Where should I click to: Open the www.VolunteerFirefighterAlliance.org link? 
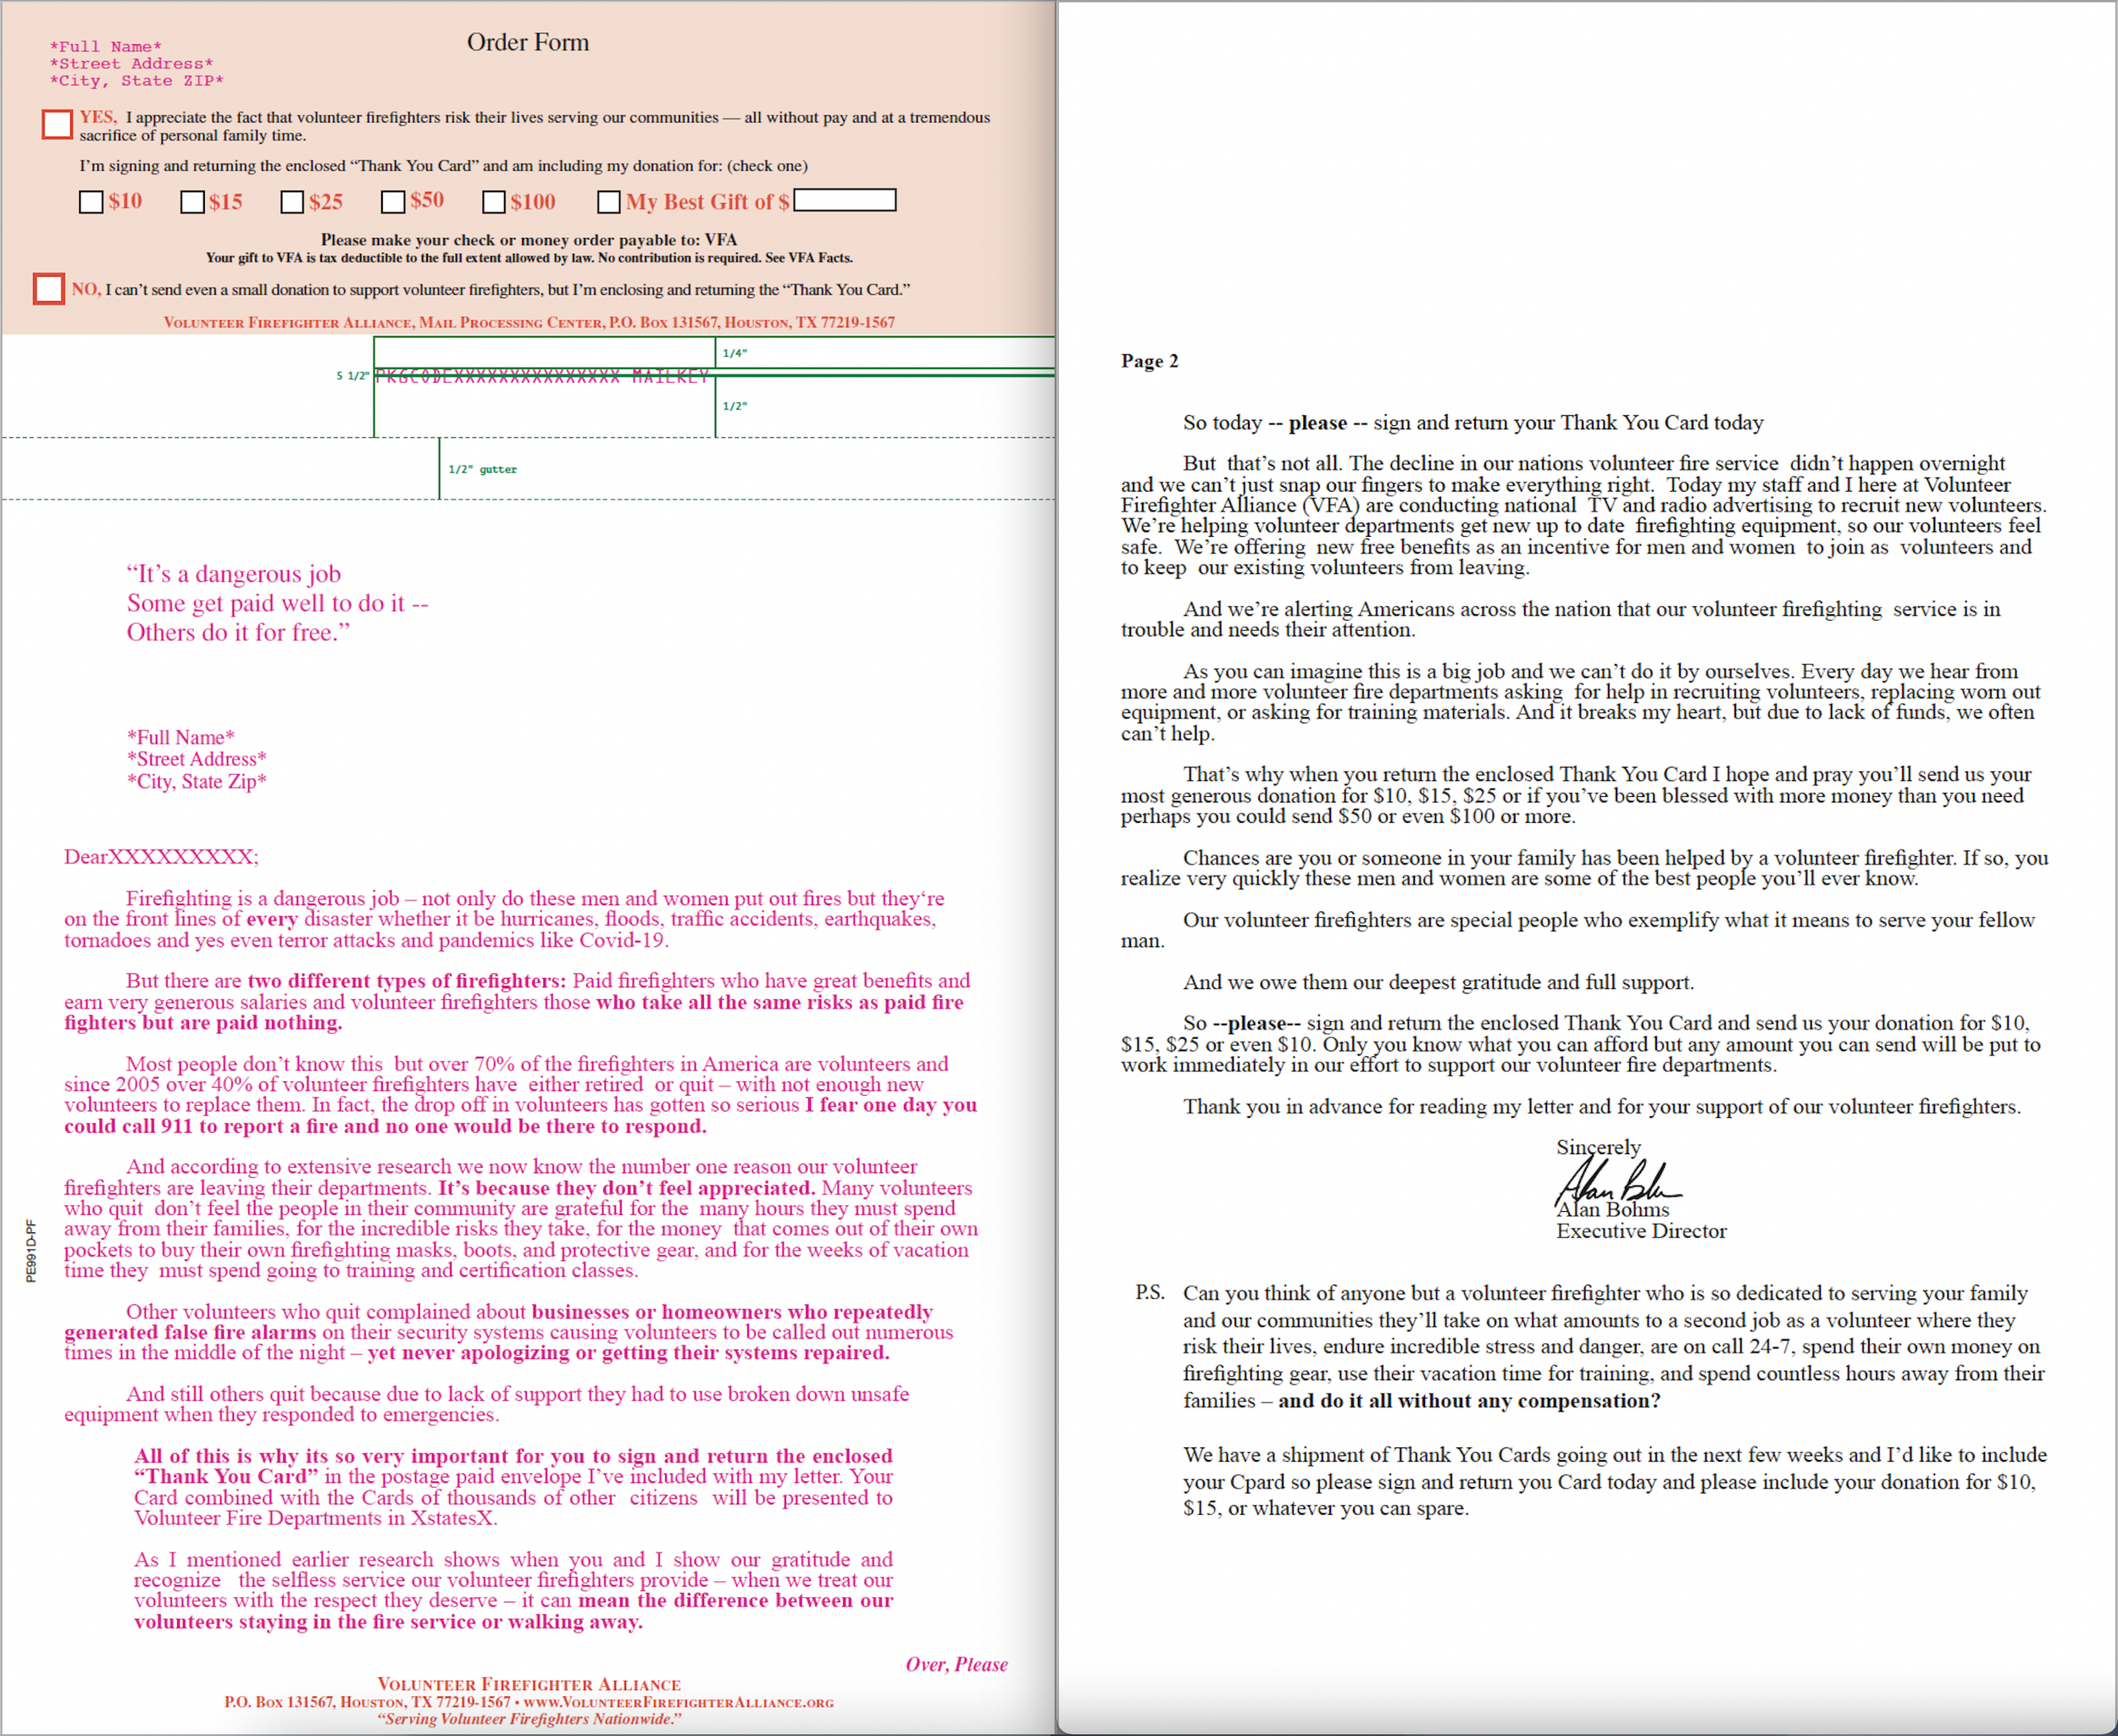click(x=679, y=1702)
